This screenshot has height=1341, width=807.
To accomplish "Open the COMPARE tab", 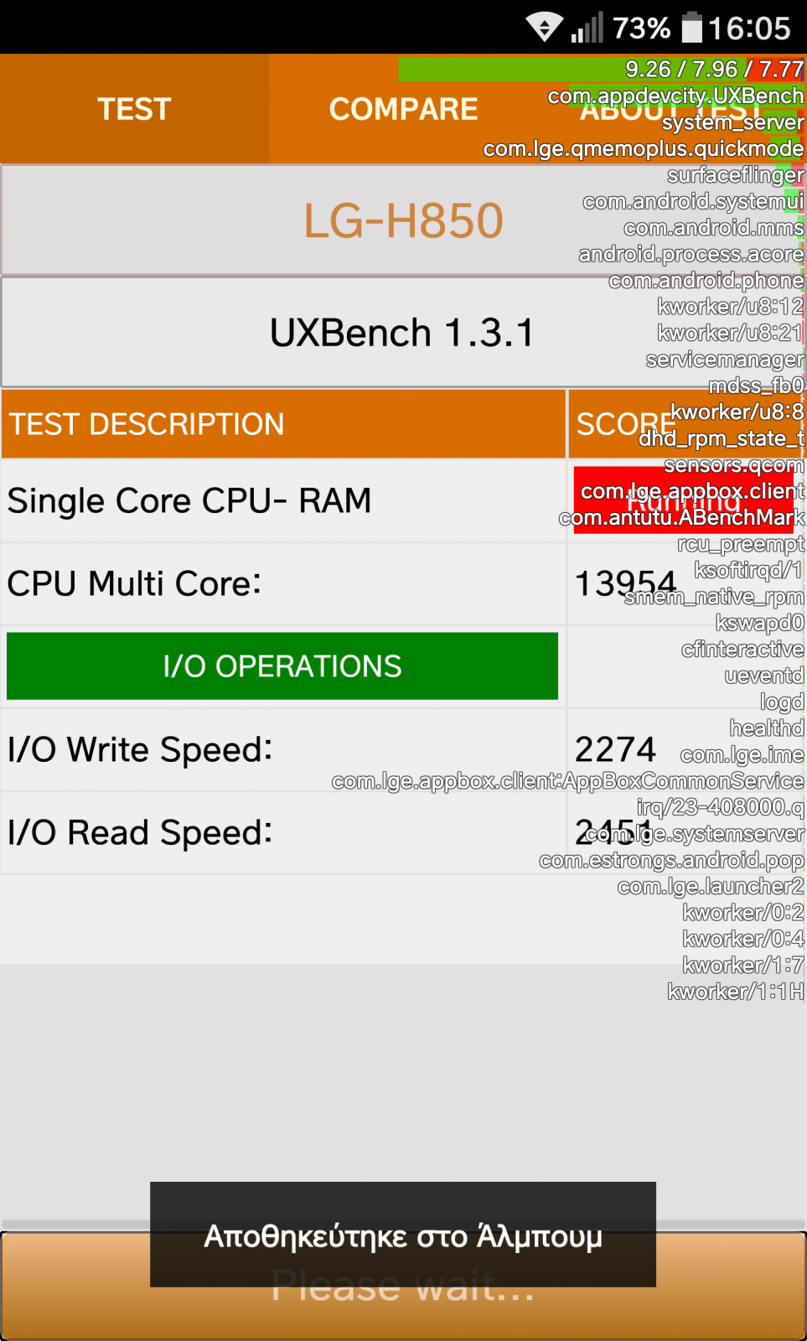I will 403,109.
